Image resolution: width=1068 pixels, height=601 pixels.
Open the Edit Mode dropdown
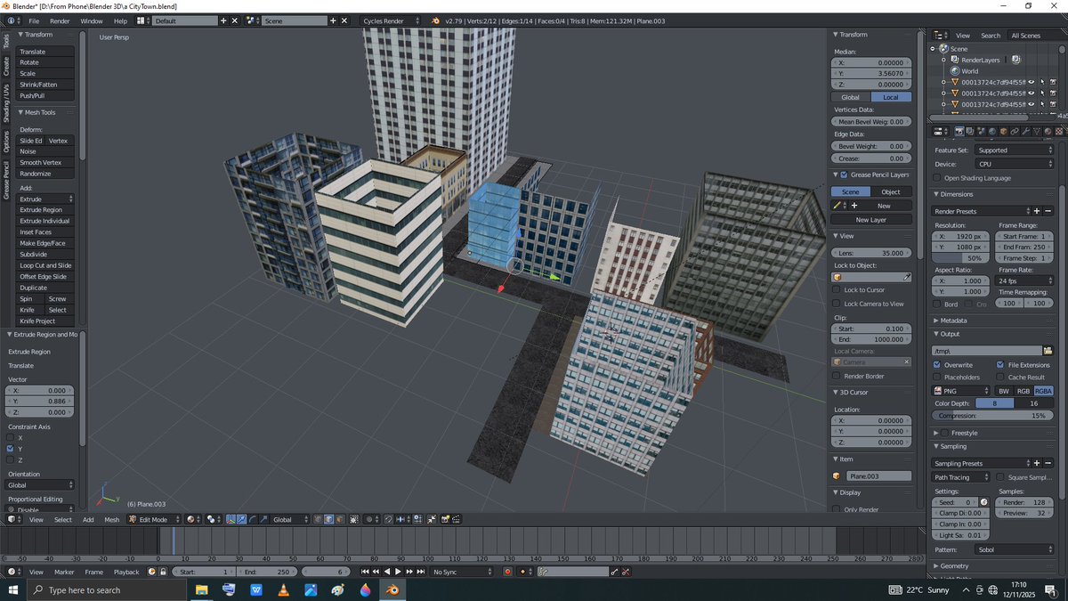[155, 519]
